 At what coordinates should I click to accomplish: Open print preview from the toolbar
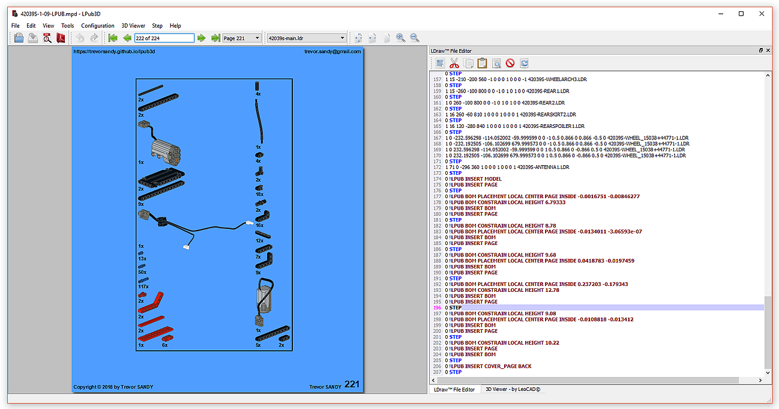[x=47, y=38]
